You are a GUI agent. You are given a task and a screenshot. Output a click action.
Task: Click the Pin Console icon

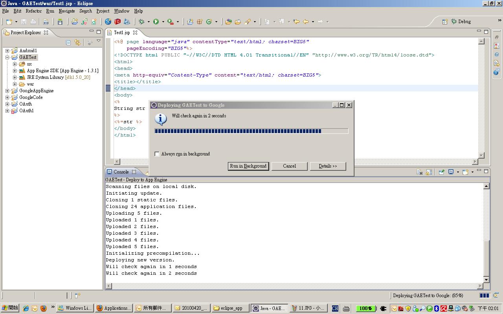click(x=442, y=172)
